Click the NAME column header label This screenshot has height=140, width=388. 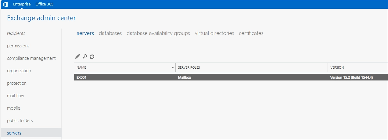click(x=81, y=67)
